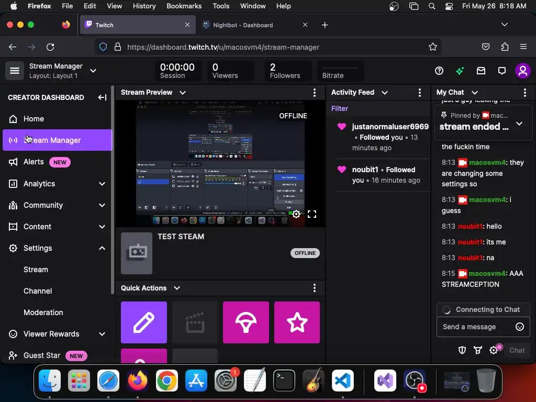The image size is (536, 402).
Task: Click the Filter link in Activity Feed
Action: pos(339,108)
